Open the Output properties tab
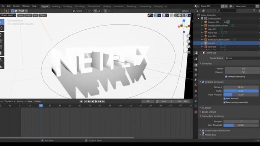The width and height of the screenshot is (260, 146). coord(196,70)
